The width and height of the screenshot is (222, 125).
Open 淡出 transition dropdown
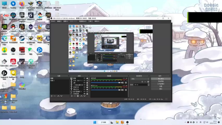[x=140, y=79]
